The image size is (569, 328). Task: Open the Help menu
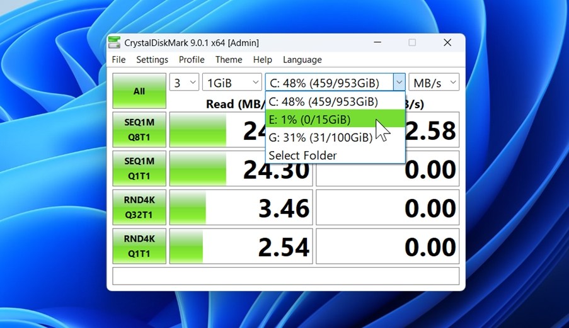[x=263, y=60]
